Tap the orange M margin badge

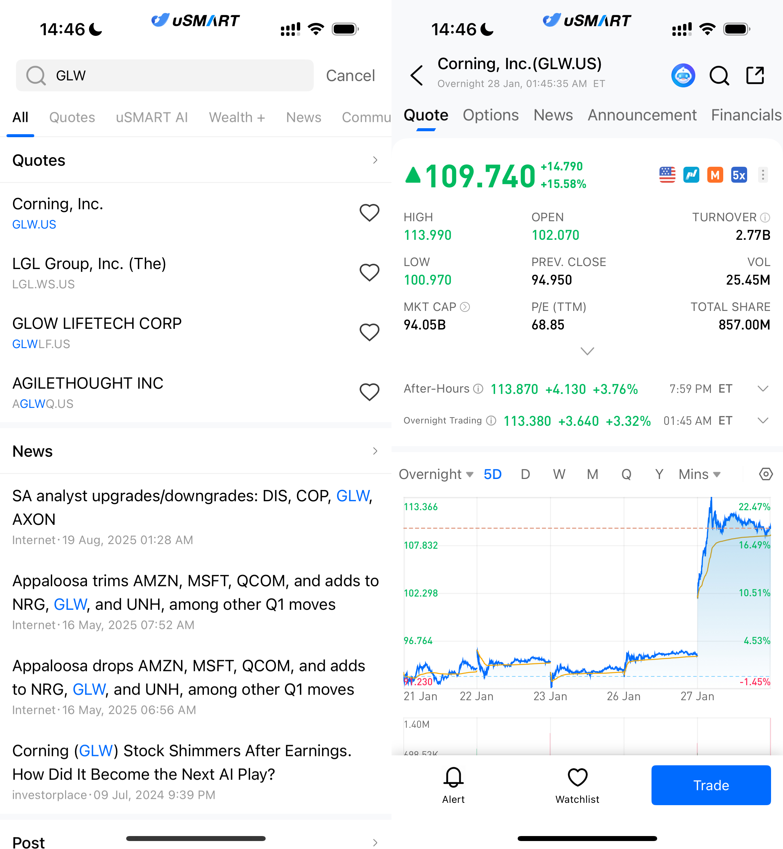tap(715, 175)
